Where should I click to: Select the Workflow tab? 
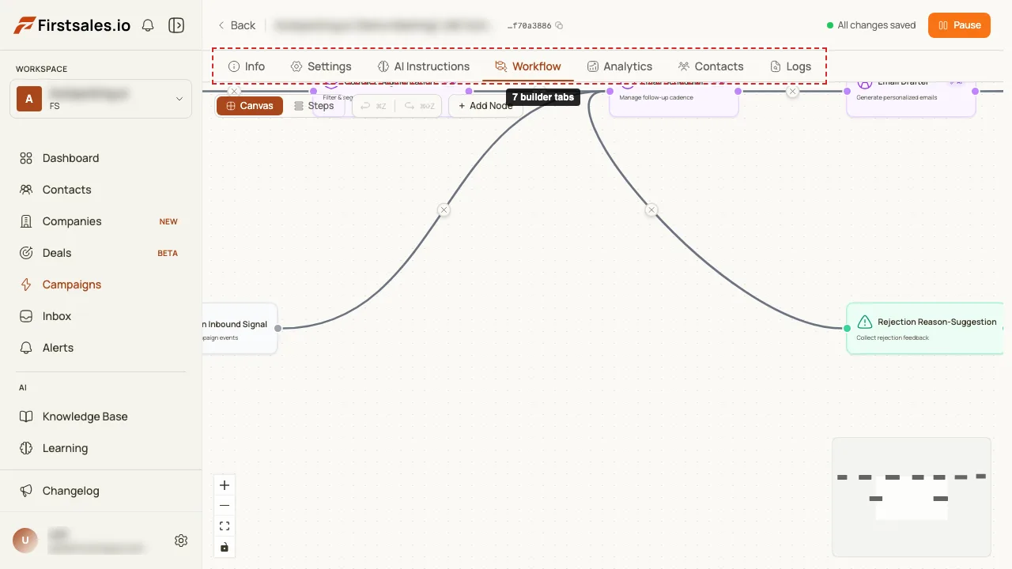pos(528,66)
